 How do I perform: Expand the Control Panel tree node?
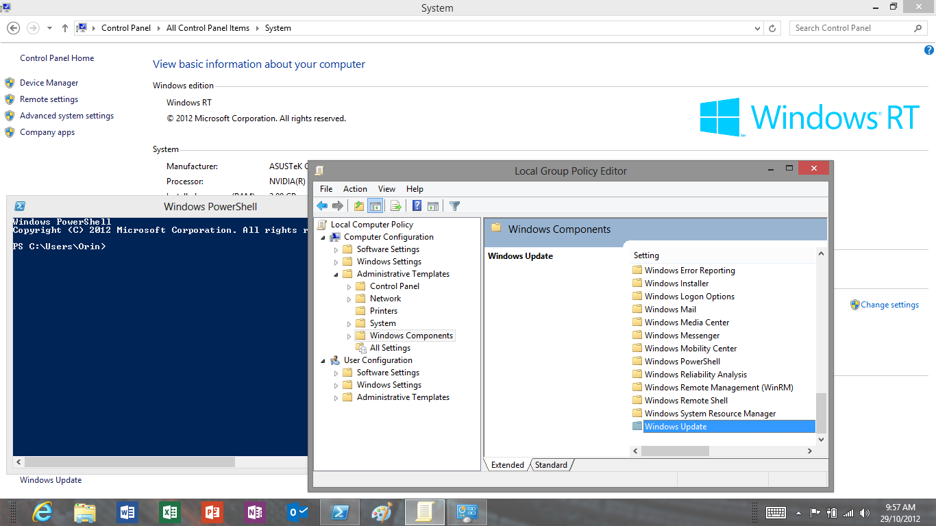coord(349,286)
